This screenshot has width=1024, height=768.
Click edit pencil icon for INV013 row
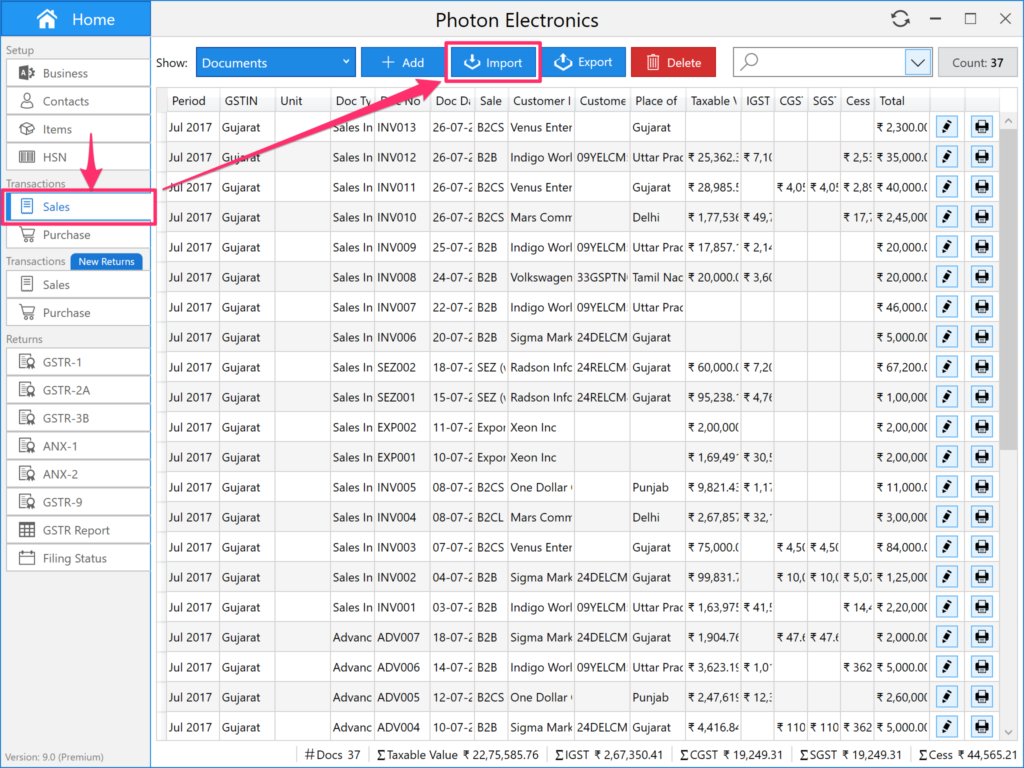click(x=946, y=127)
